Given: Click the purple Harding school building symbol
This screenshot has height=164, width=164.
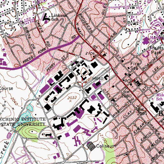Looking at the screenshot, I should tap(146, 41).
